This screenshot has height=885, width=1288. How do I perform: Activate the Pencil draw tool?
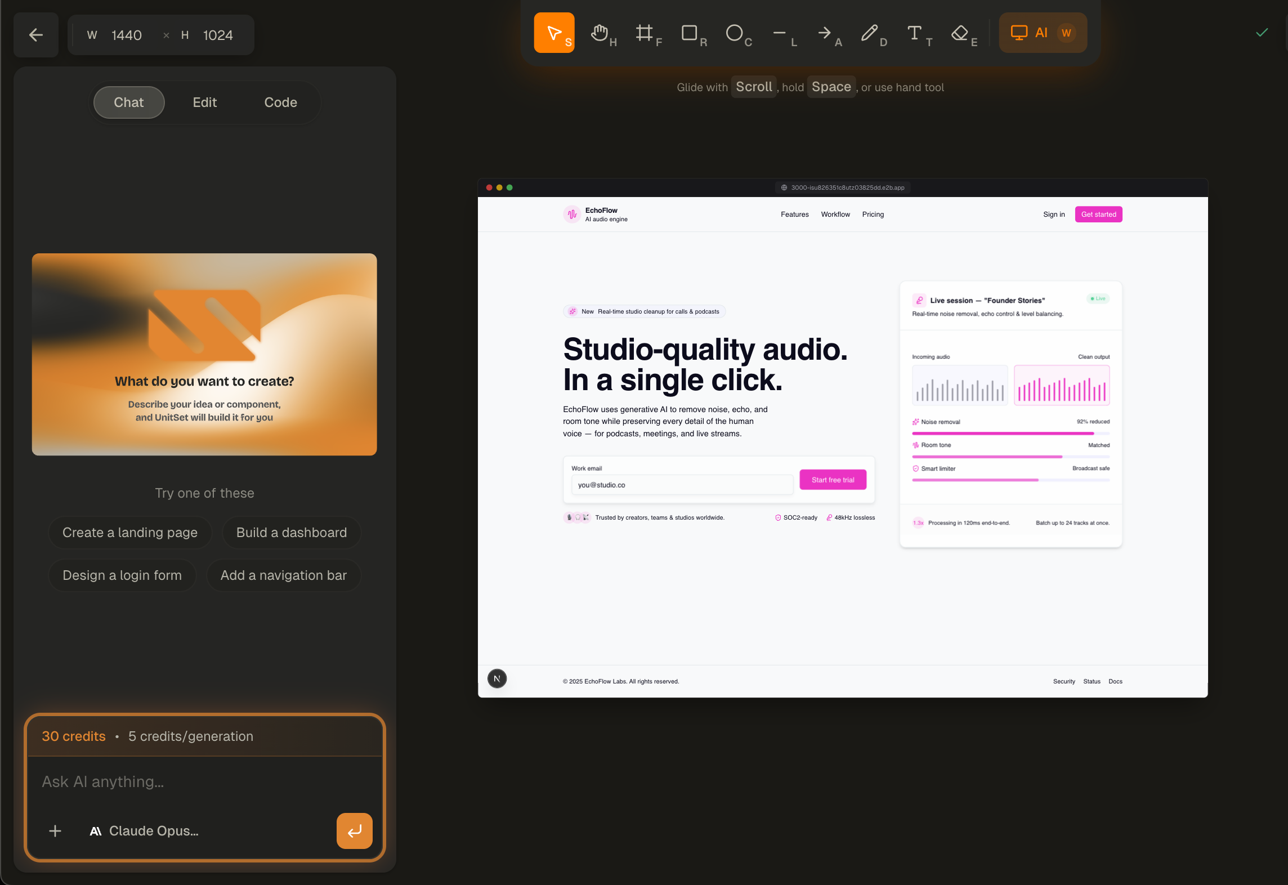point(870,33)
